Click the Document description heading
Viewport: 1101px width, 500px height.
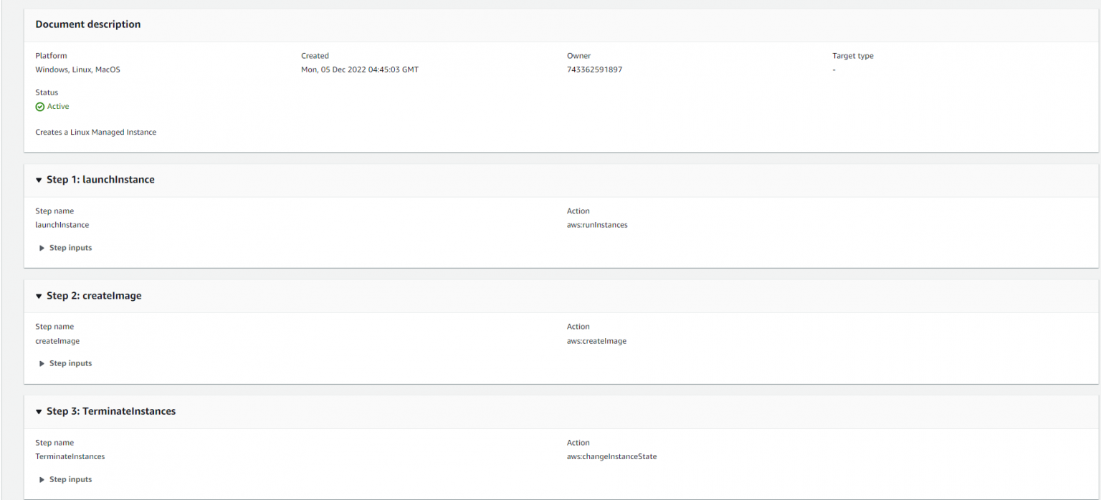click(87, 24)
